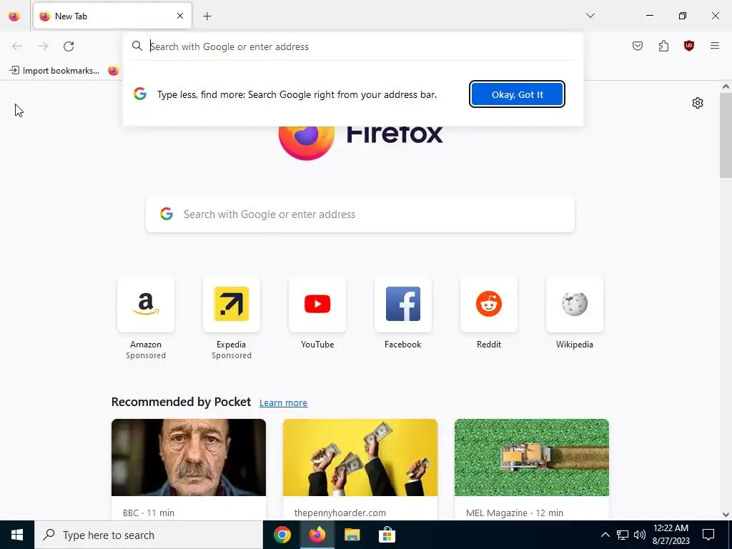Open the taskbar clock and date
The image size is (732, 549).
click(671, 535)
